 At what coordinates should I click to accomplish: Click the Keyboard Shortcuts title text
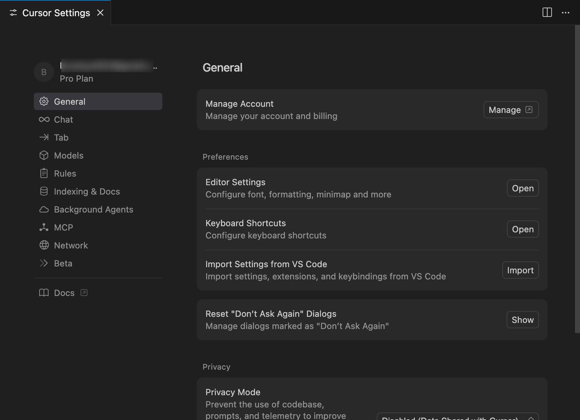pos(246,223)
